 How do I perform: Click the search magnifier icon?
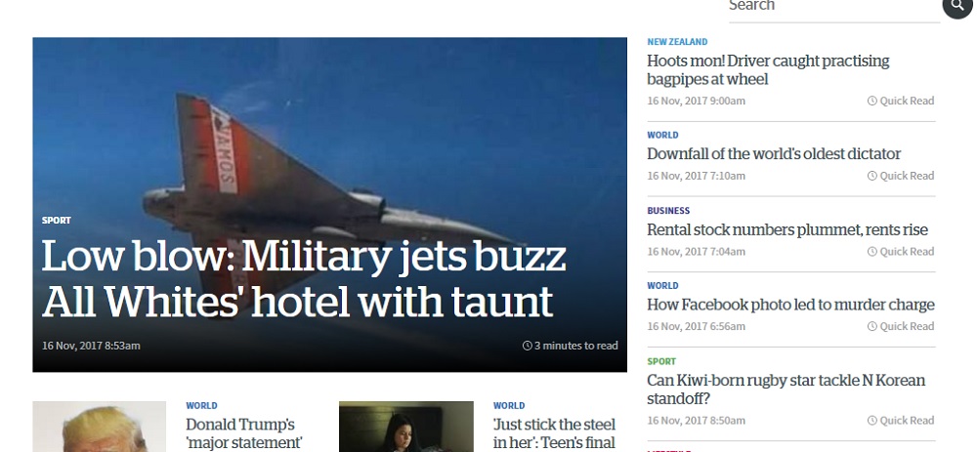pos(957,6)
